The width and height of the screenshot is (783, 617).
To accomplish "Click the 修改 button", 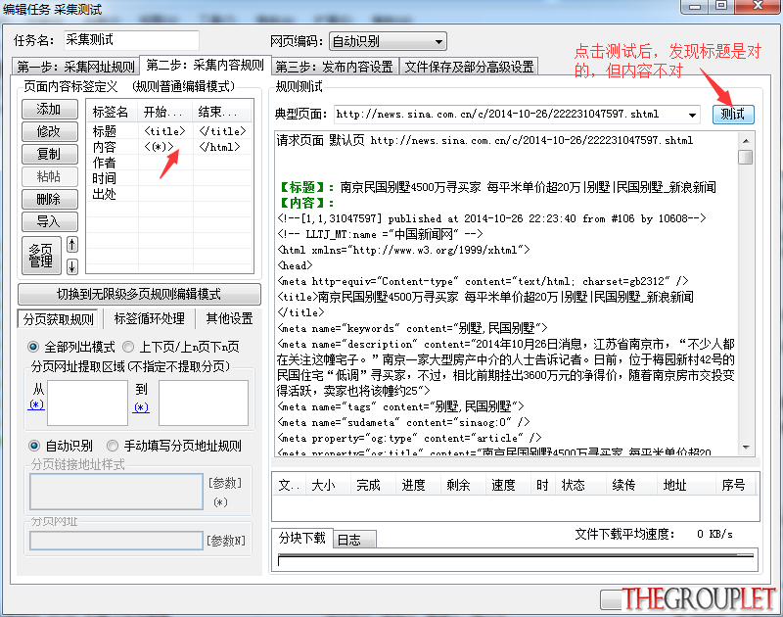I will coord(50,132).
